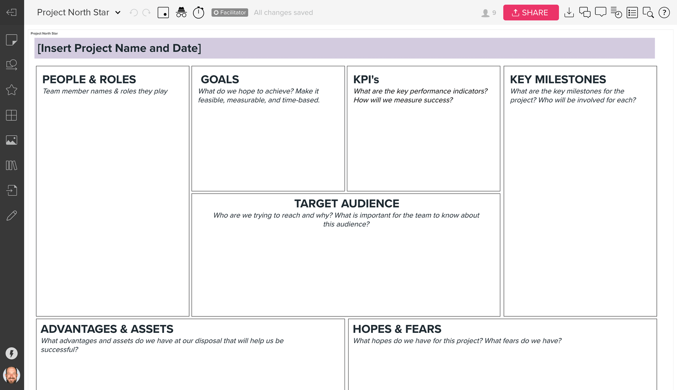The height and width of the screenshot is (390, 677).
Task: Select the draw pencil tool
Action: coord(11,216)
